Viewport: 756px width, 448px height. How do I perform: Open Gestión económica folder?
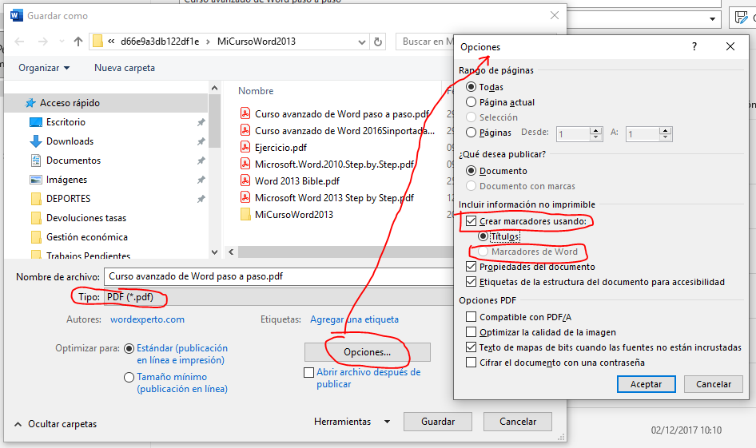(87, 237)
